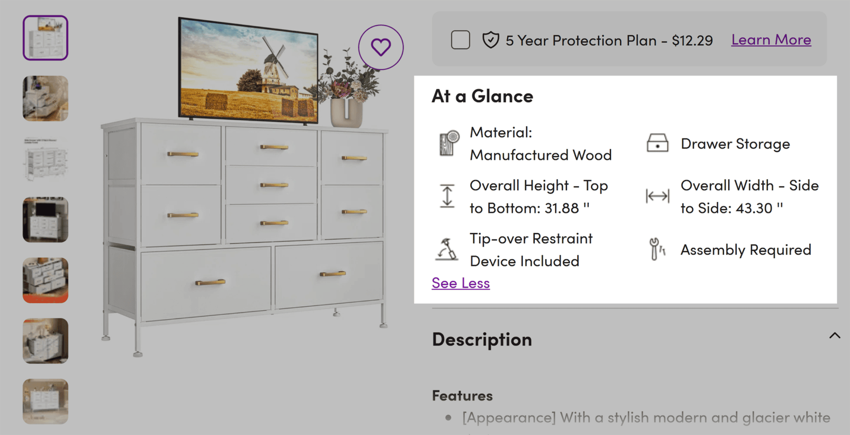This screenshot has height=435, width=850.
Task: Collapse details with See Less
Action: [x=460, y=283]
